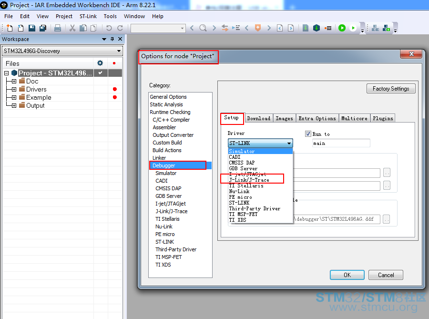429x319 pixels.
Task: Switch to the Extra Options tab
Action: [x=317, y=118]
